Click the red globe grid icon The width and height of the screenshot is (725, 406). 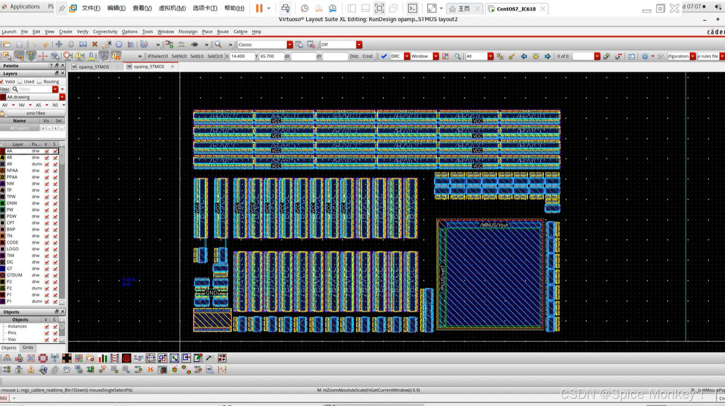tap(127, 358)
